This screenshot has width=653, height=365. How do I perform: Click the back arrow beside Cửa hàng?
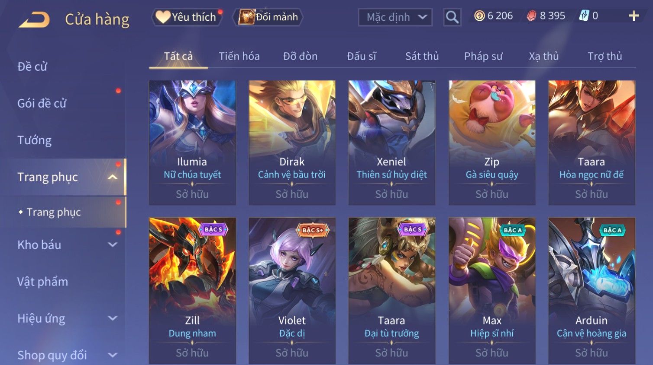34,19
